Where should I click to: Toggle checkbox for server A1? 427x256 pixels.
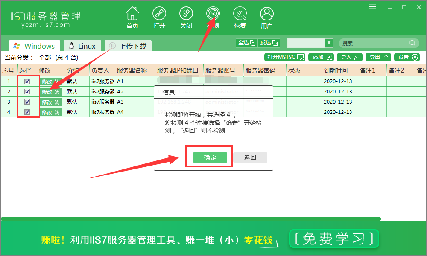coord(27,81)
